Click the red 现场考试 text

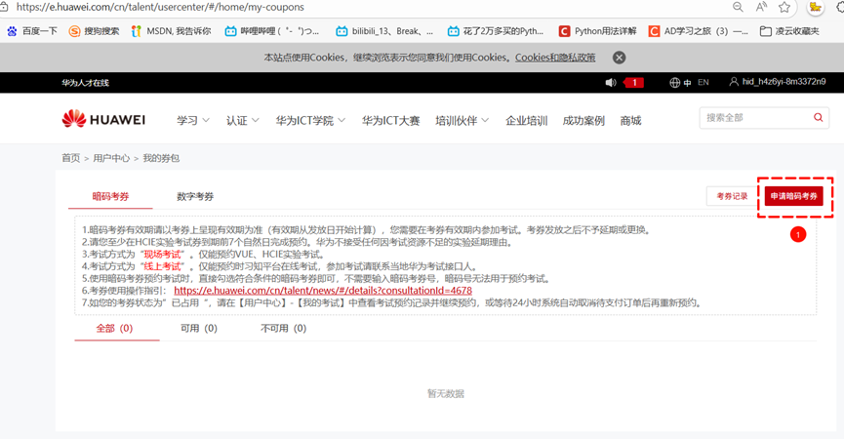(x=162, y=255)
